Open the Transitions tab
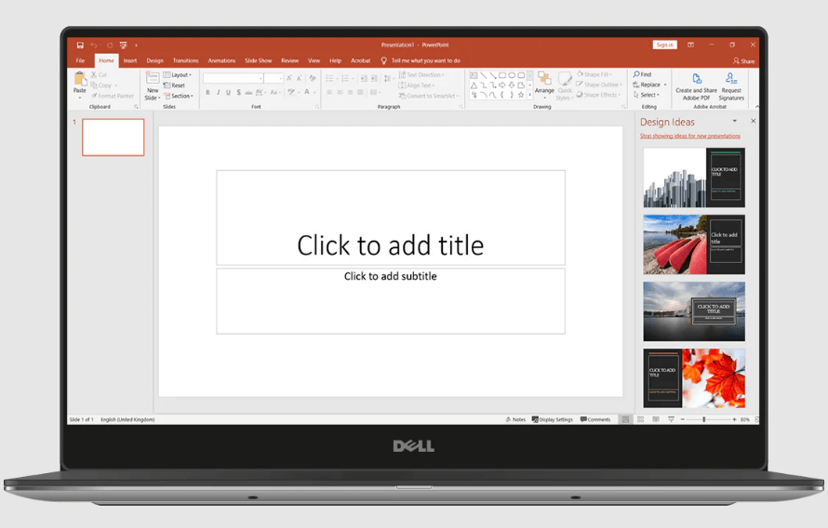The image size is (828, 528). 186,60
